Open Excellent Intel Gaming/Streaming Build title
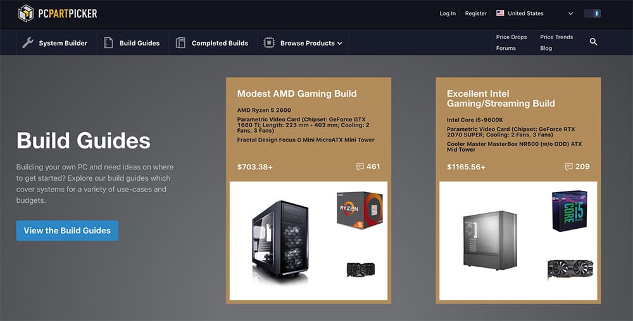 click(501, 99)
